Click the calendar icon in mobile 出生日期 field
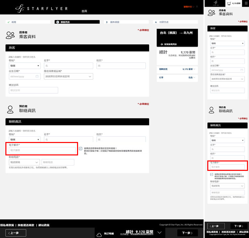The height and width of the screenshot is (238, 249). click(x=242, y=70)
